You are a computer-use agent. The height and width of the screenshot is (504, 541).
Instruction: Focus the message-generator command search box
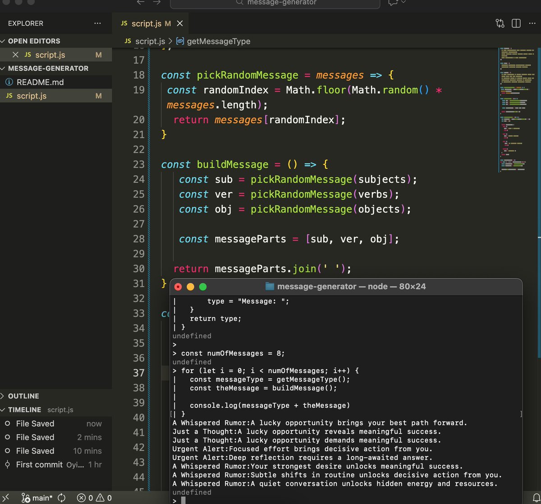(275, 3)
